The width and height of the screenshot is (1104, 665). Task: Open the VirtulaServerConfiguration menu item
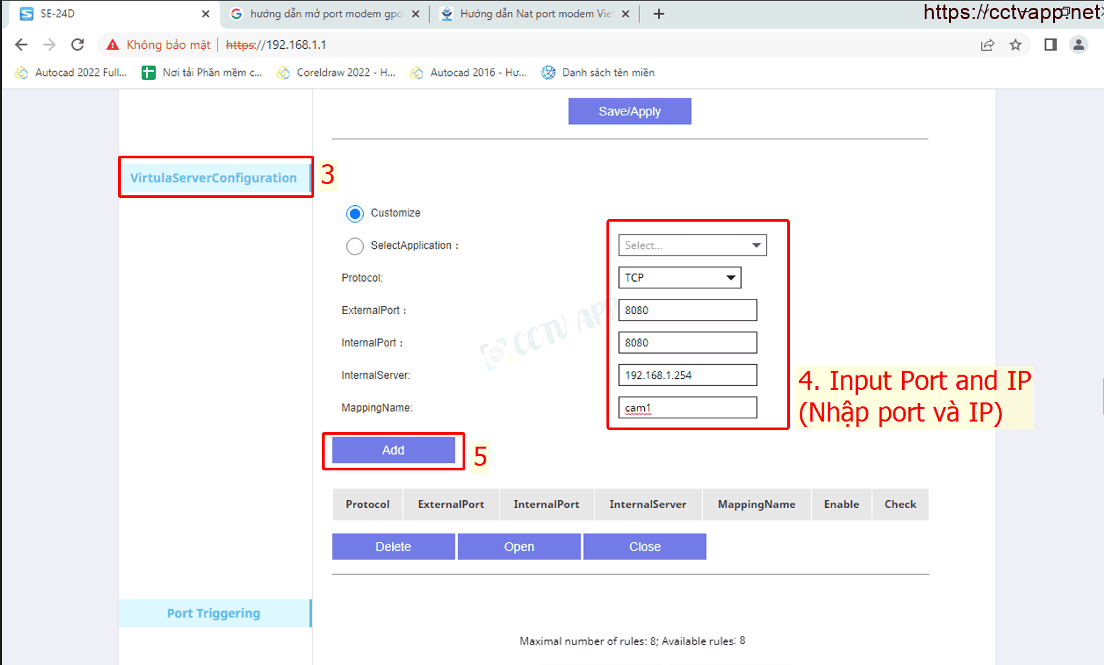coord(213,178)
